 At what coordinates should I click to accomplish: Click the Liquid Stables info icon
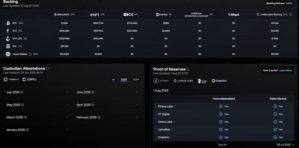point(30,54)
